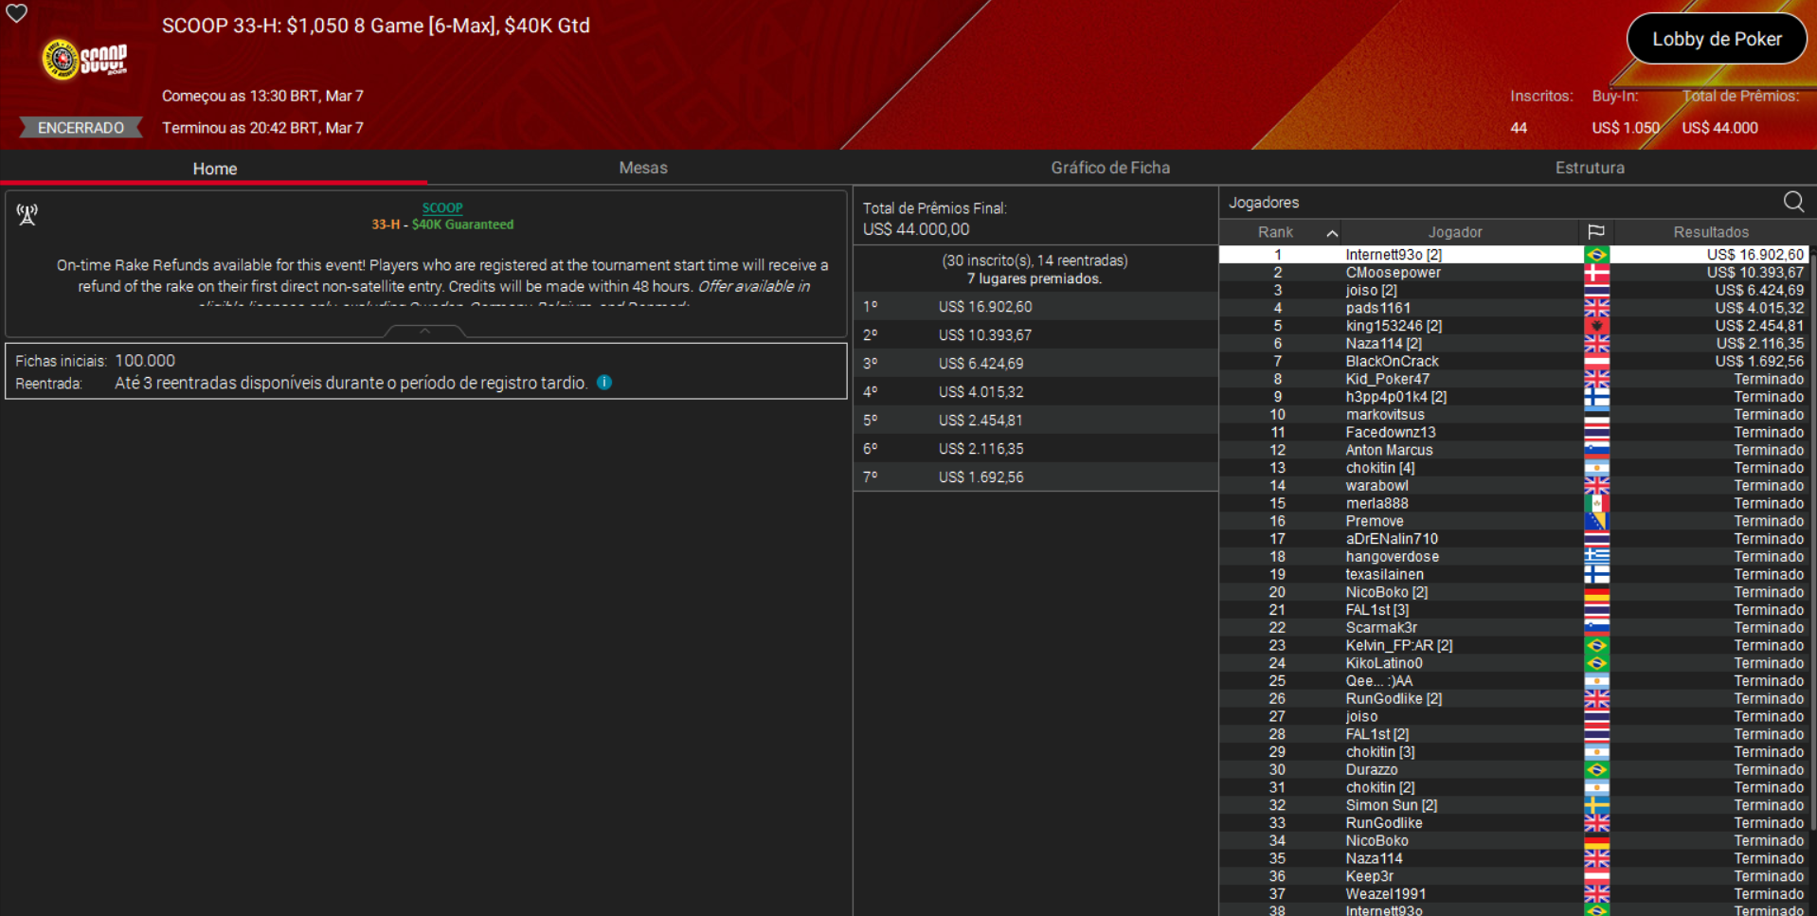Click the Finland flag beside texasilainen
This screenshot has height=916, width=1817.
(x=1597, y=574)
